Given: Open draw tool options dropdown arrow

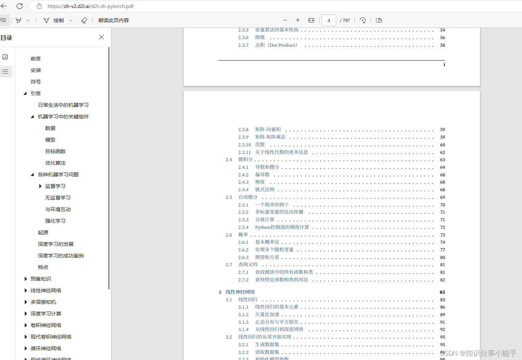Looking at the screenshot, I should (x=71, y=20).
